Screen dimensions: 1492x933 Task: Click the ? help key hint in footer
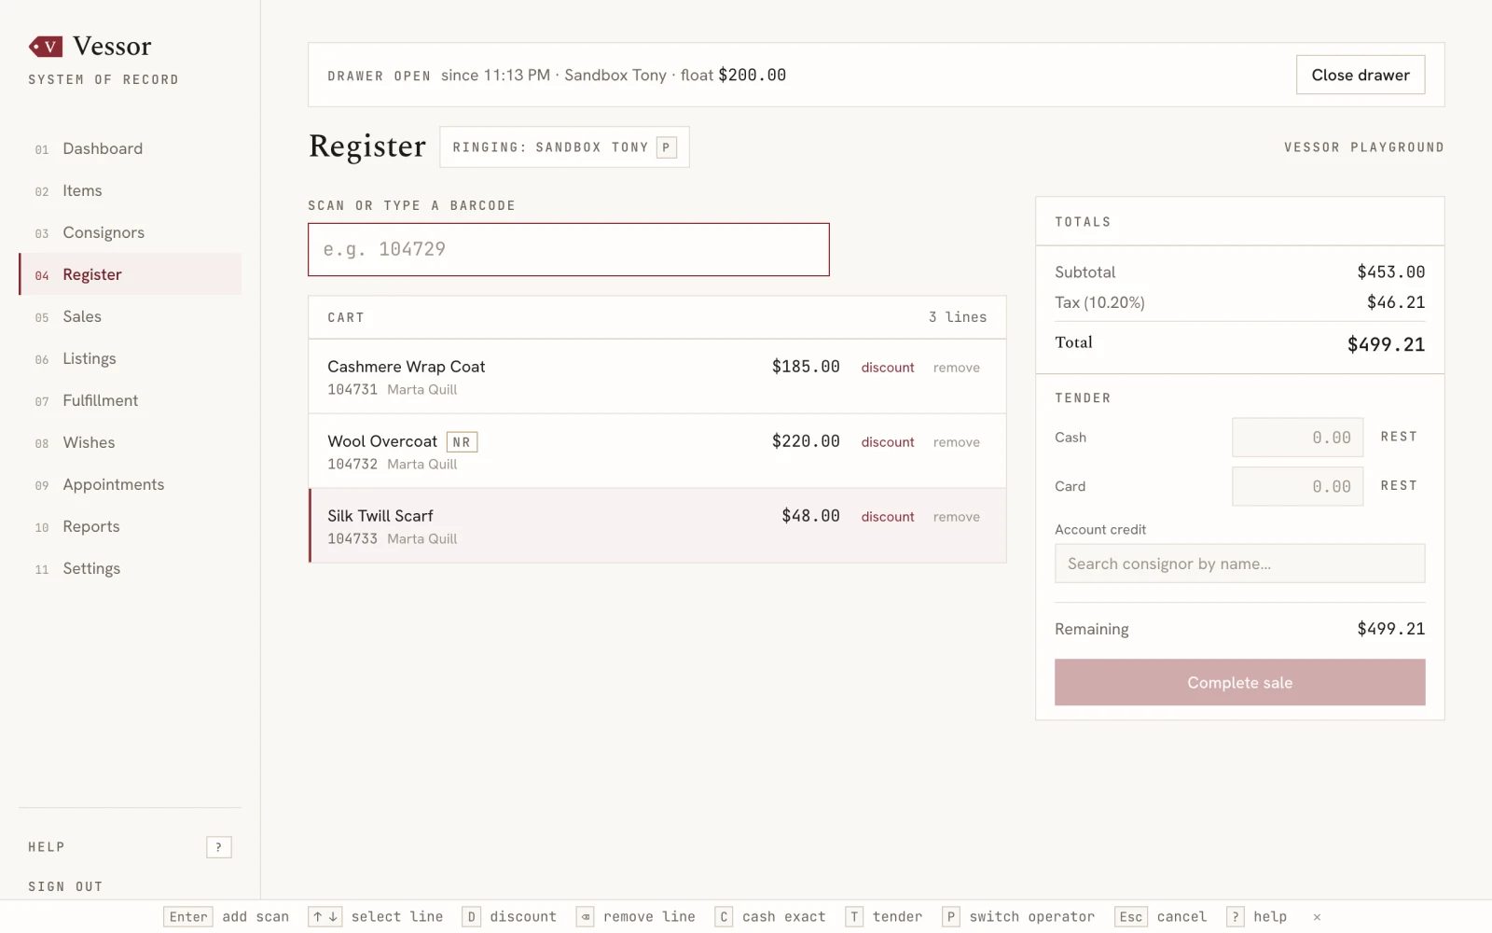pos(1236,917)
